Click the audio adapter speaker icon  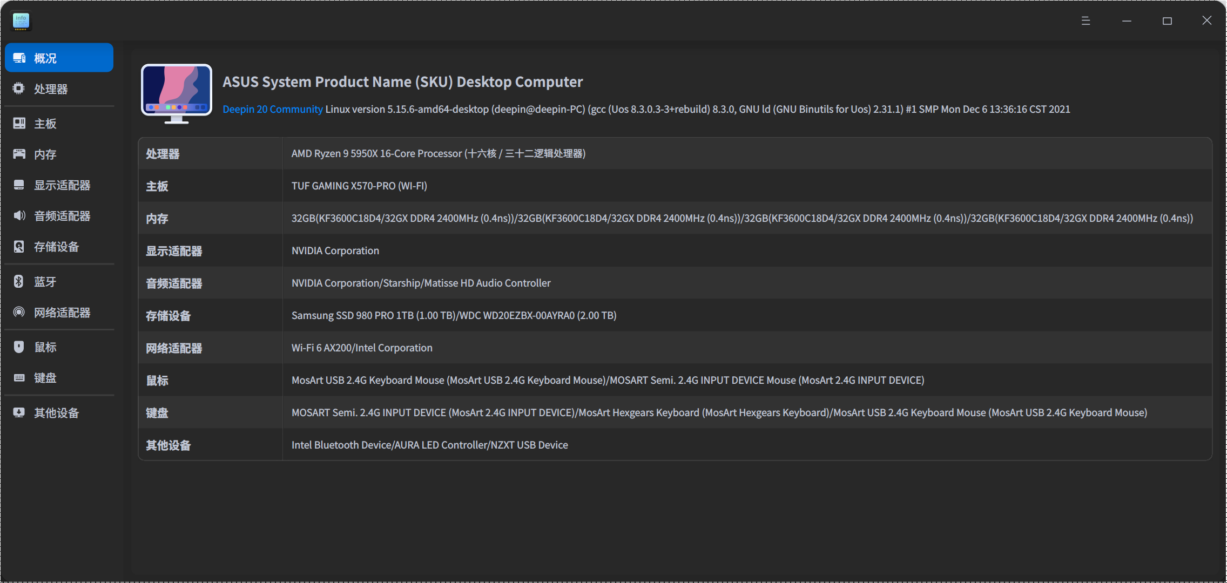coord(19,216)
